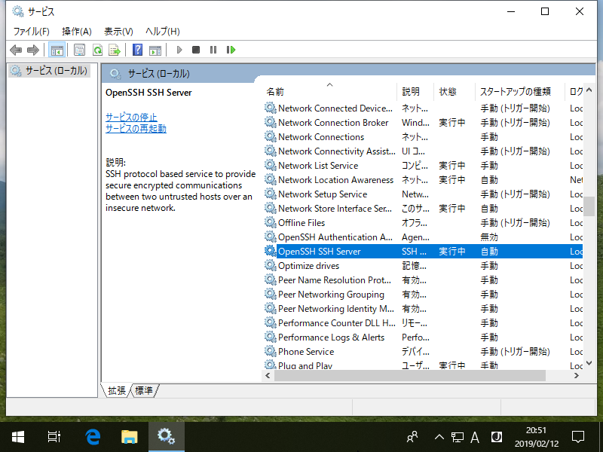
Task: Toggle the Show/Hide Console Tree icon
Action: tap(57, 50)
